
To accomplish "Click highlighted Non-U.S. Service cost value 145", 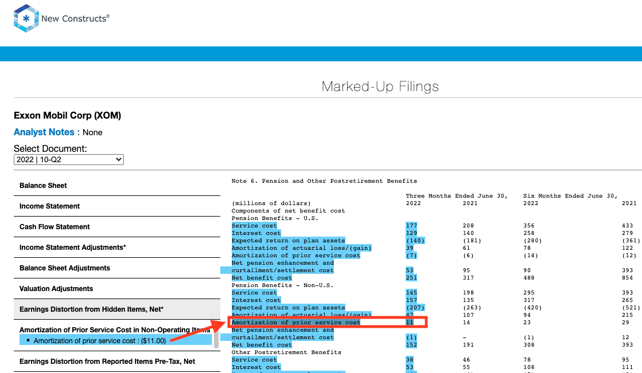I will tap(411, 293).
